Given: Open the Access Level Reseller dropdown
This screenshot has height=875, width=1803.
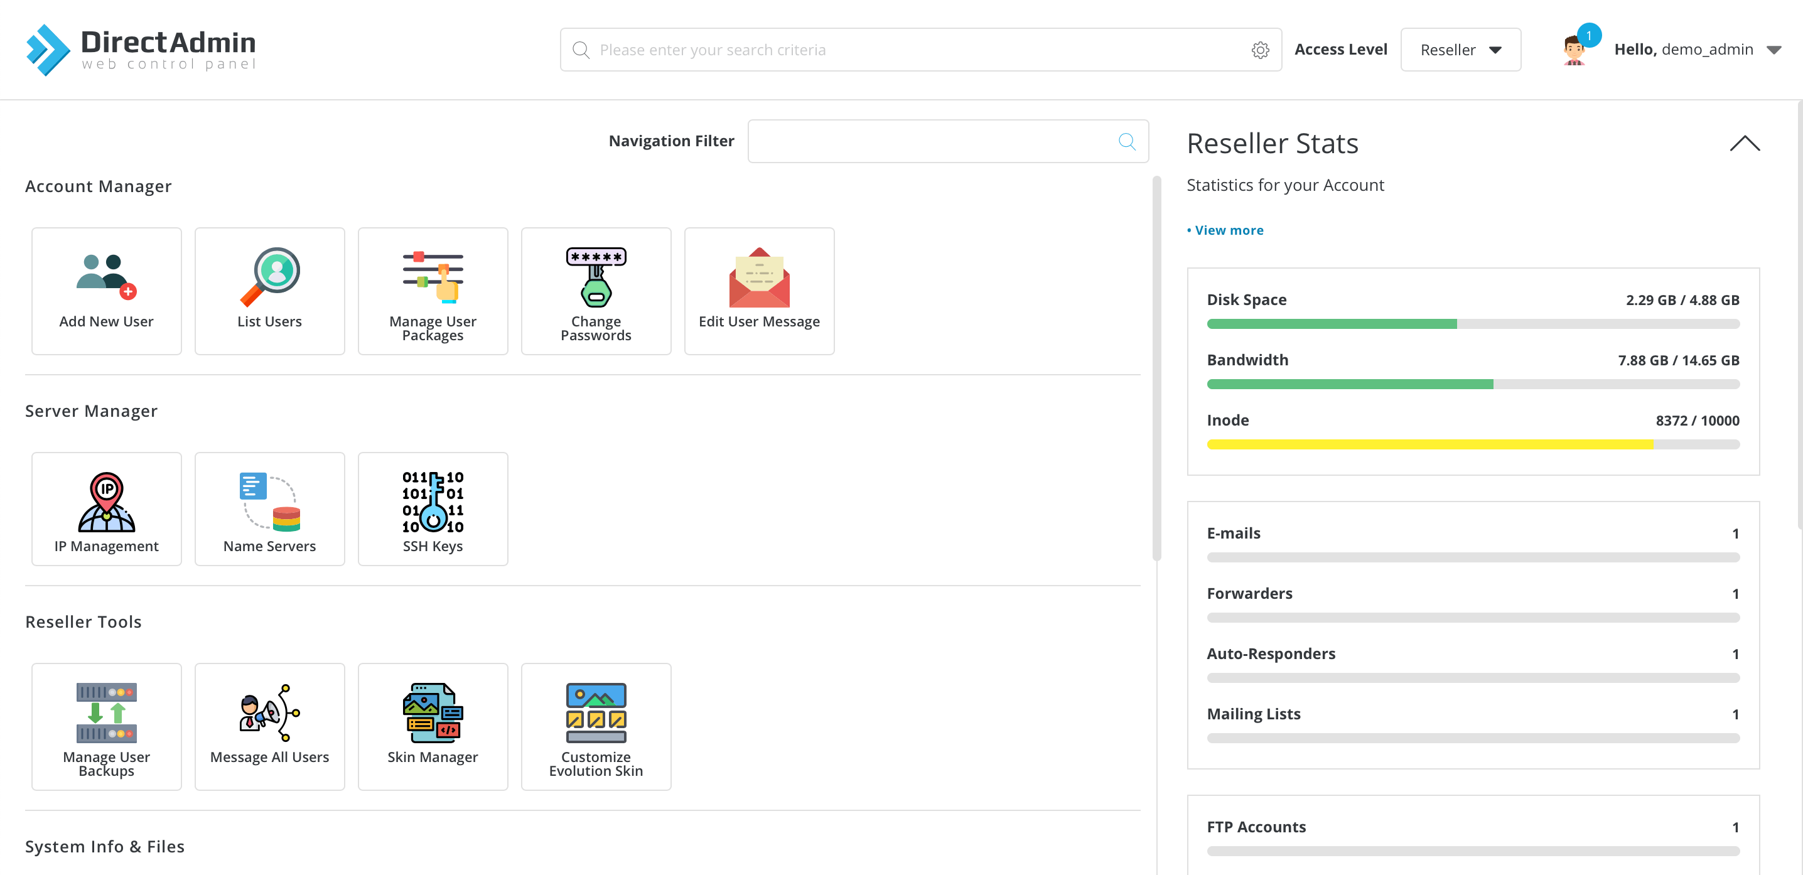Looking at the screenshot, I should tap(1460, 50).
